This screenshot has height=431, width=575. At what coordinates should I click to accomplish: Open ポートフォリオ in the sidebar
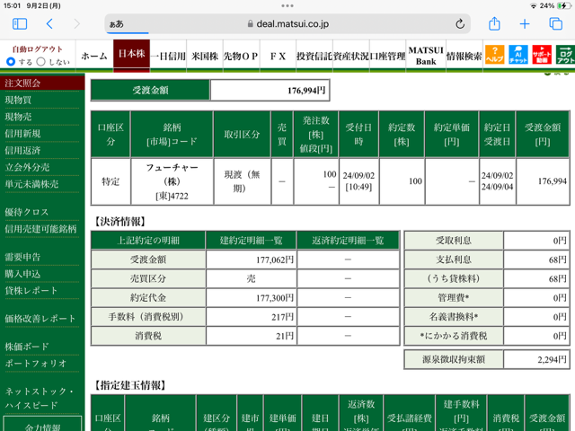[36, 363]
